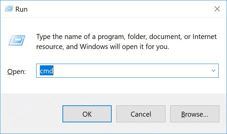Click the highlighted cmd text
227x134 pixels.
pyautogui.click(x=47, y=71)
